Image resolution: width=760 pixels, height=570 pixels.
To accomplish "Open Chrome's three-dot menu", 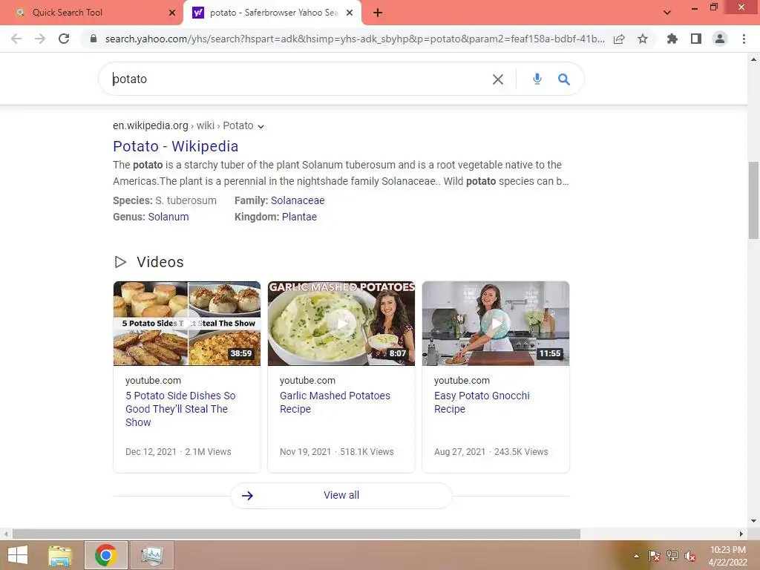I will click(x=744, y=39).
